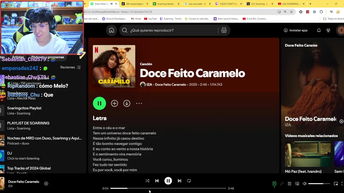
Task: Click the Doce Feito Caramelo album cover
Action: (114, 66)
